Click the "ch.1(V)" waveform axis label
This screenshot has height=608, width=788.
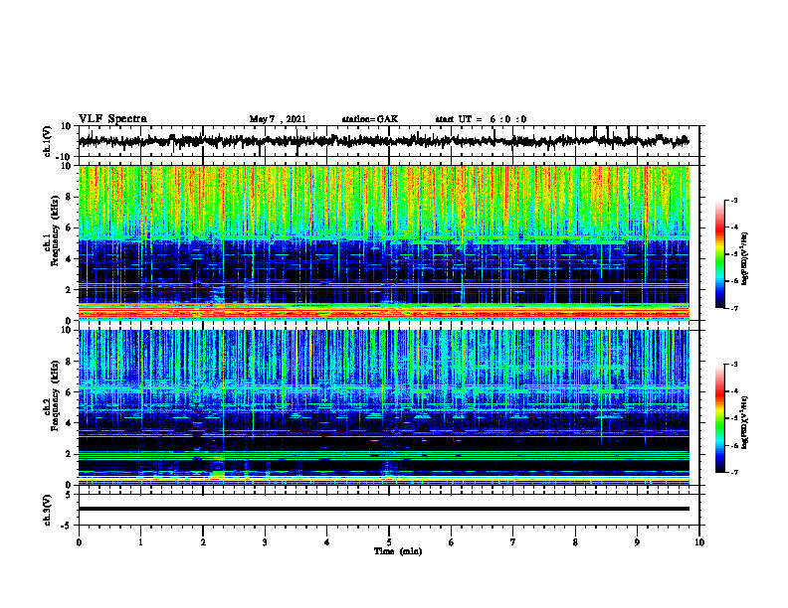48,141
